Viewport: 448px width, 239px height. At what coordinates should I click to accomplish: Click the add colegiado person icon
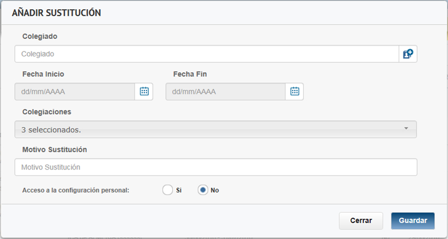point(408,54)
